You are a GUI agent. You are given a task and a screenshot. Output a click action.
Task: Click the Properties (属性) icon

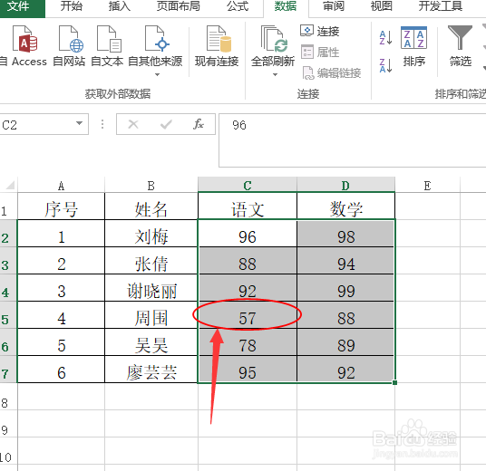click(307, 52)
